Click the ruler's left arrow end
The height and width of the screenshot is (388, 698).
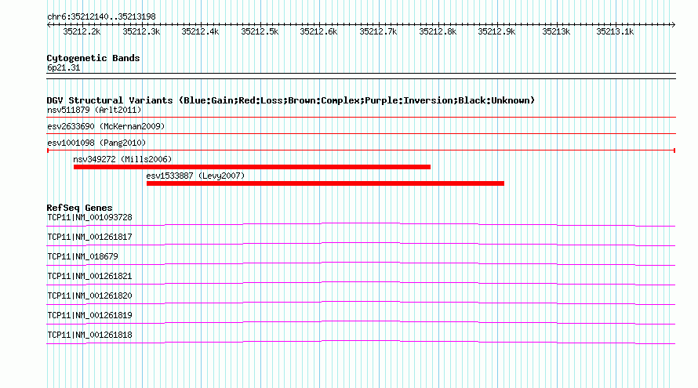pyautogui.click(x=49, y=24)
